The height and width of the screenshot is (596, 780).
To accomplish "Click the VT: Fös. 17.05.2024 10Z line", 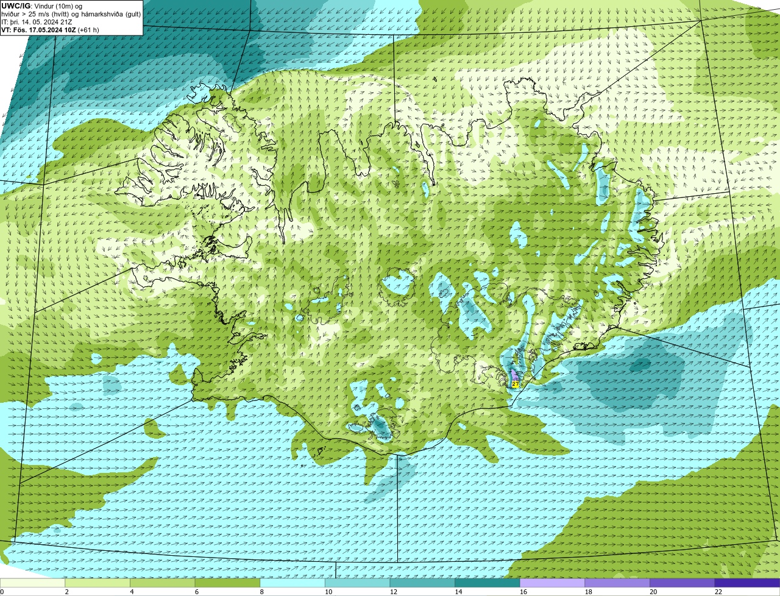I will [50, 30].
